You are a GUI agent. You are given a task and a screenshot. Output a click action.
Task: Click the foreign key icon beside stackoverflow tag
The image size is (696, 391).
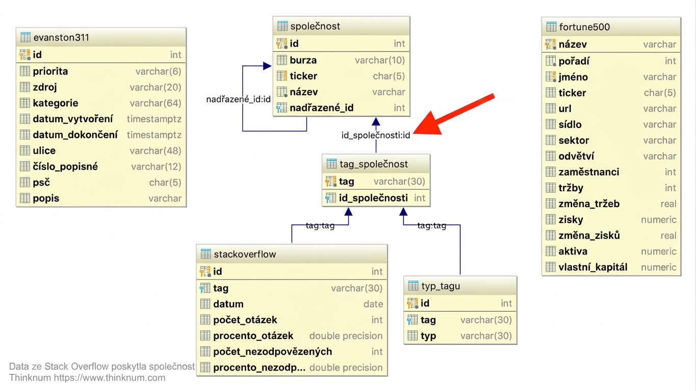[x=205, y=288]
